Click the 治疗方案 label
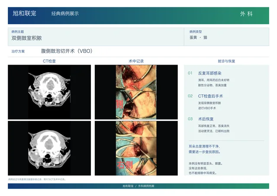This screenshot has width=277, height=196. tap(18, 51)
